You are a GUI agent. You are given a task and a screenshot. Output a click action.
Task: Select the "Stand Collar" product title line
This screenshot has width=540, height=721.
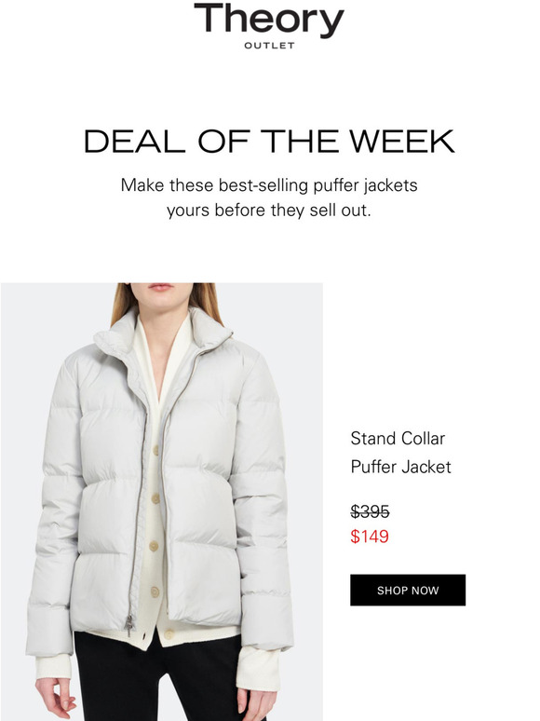tap(398, 438)
